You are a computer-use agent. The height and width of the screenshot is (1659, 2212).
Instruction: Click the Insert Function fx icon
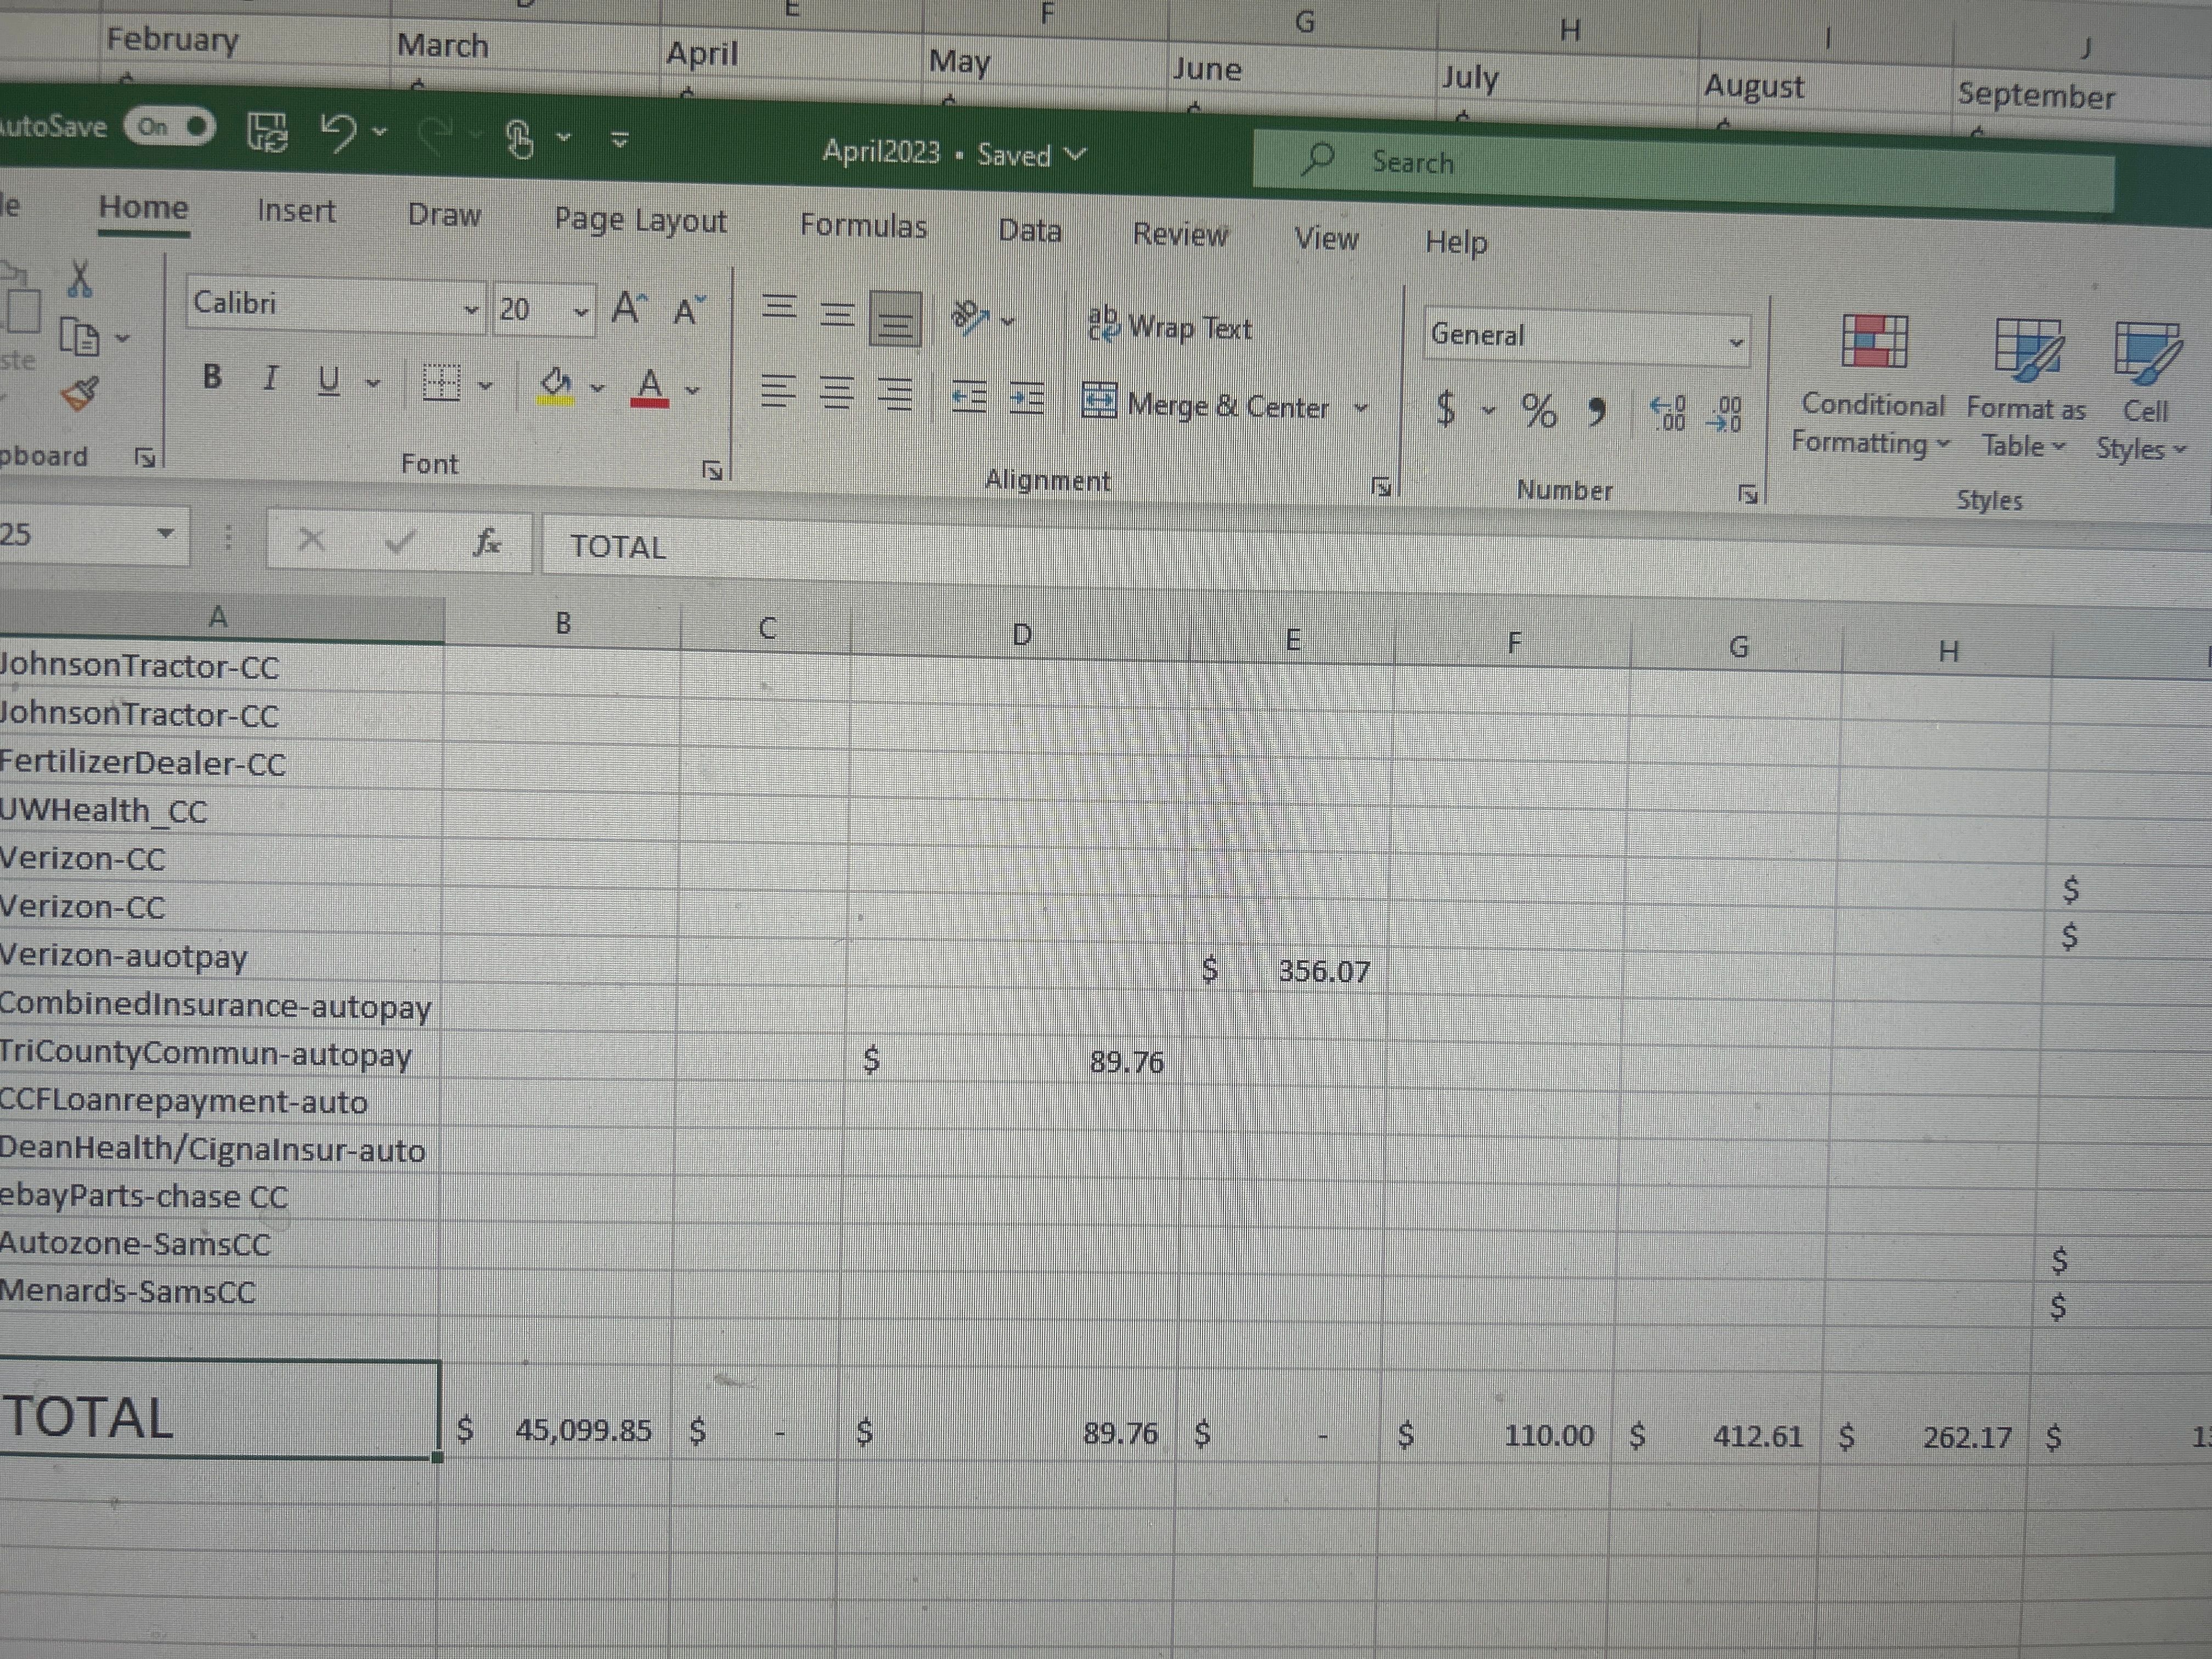click(x=487, y=542)
